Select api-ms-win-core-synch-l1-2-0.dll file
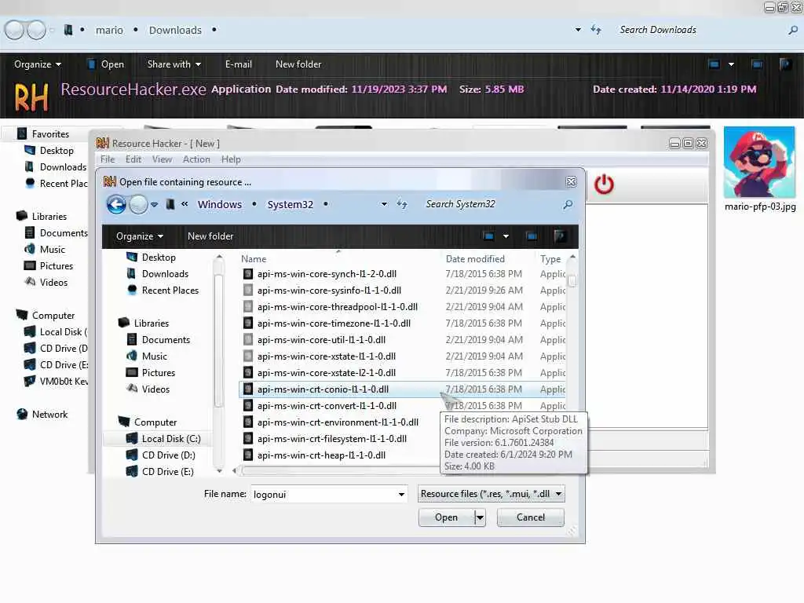This screenshot has width=804, height=603. [x=327, y=274]
